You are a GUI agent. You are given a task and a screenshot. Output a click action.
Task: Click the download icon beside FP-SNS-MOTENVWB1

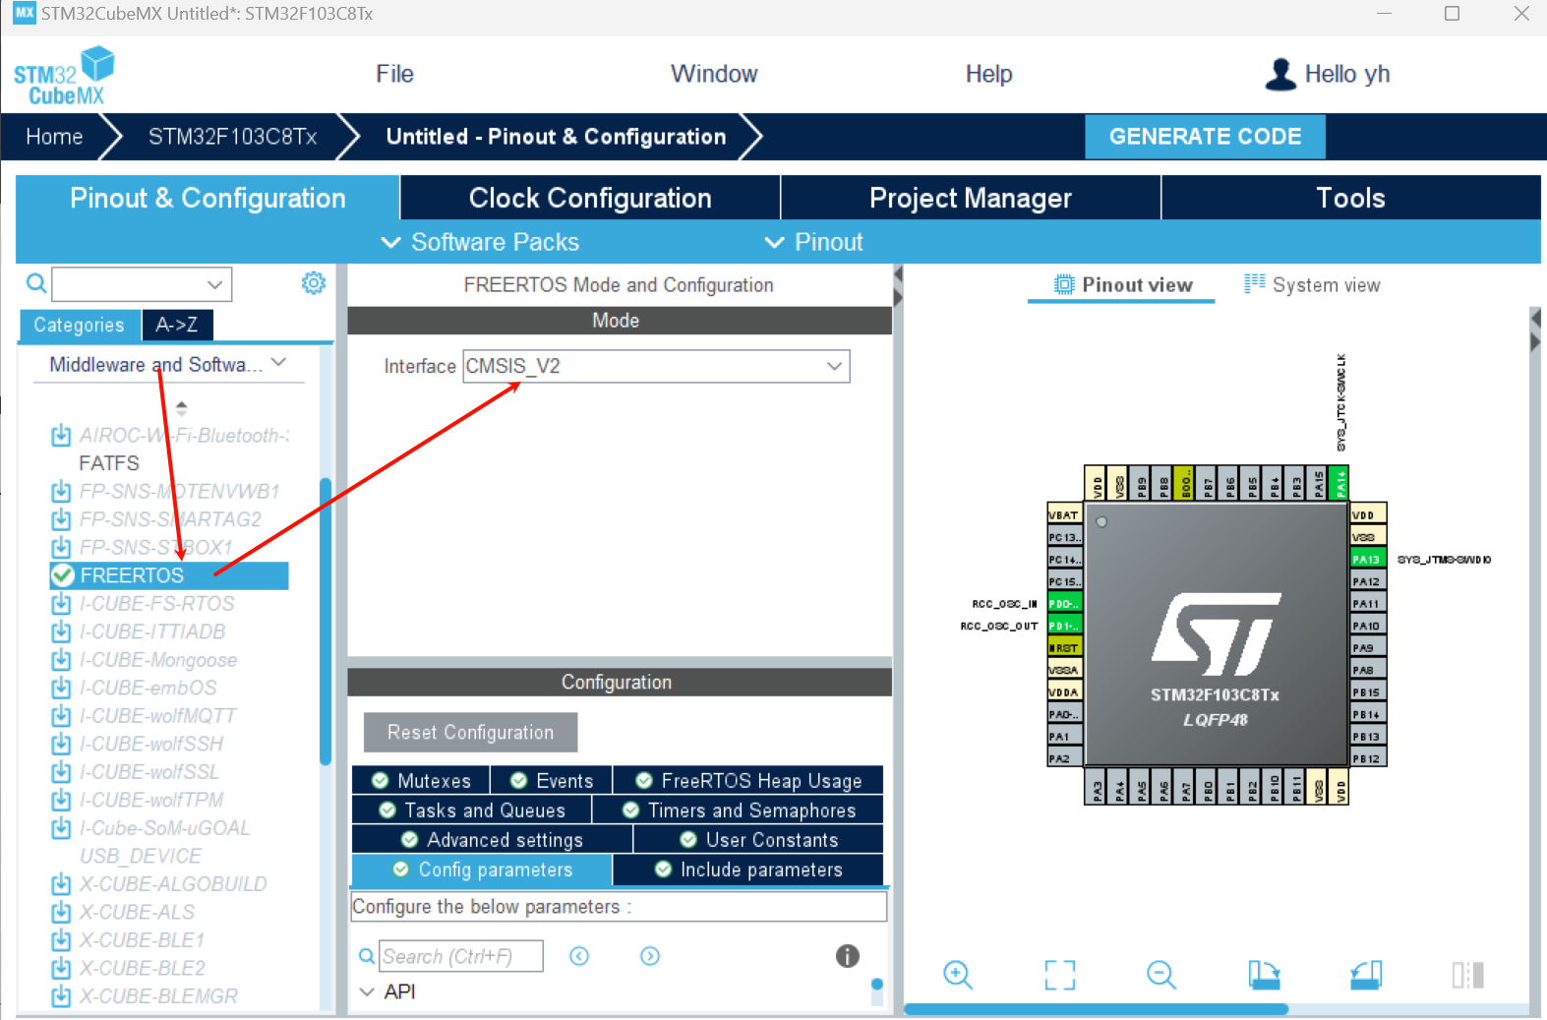(x=61, y=491)
